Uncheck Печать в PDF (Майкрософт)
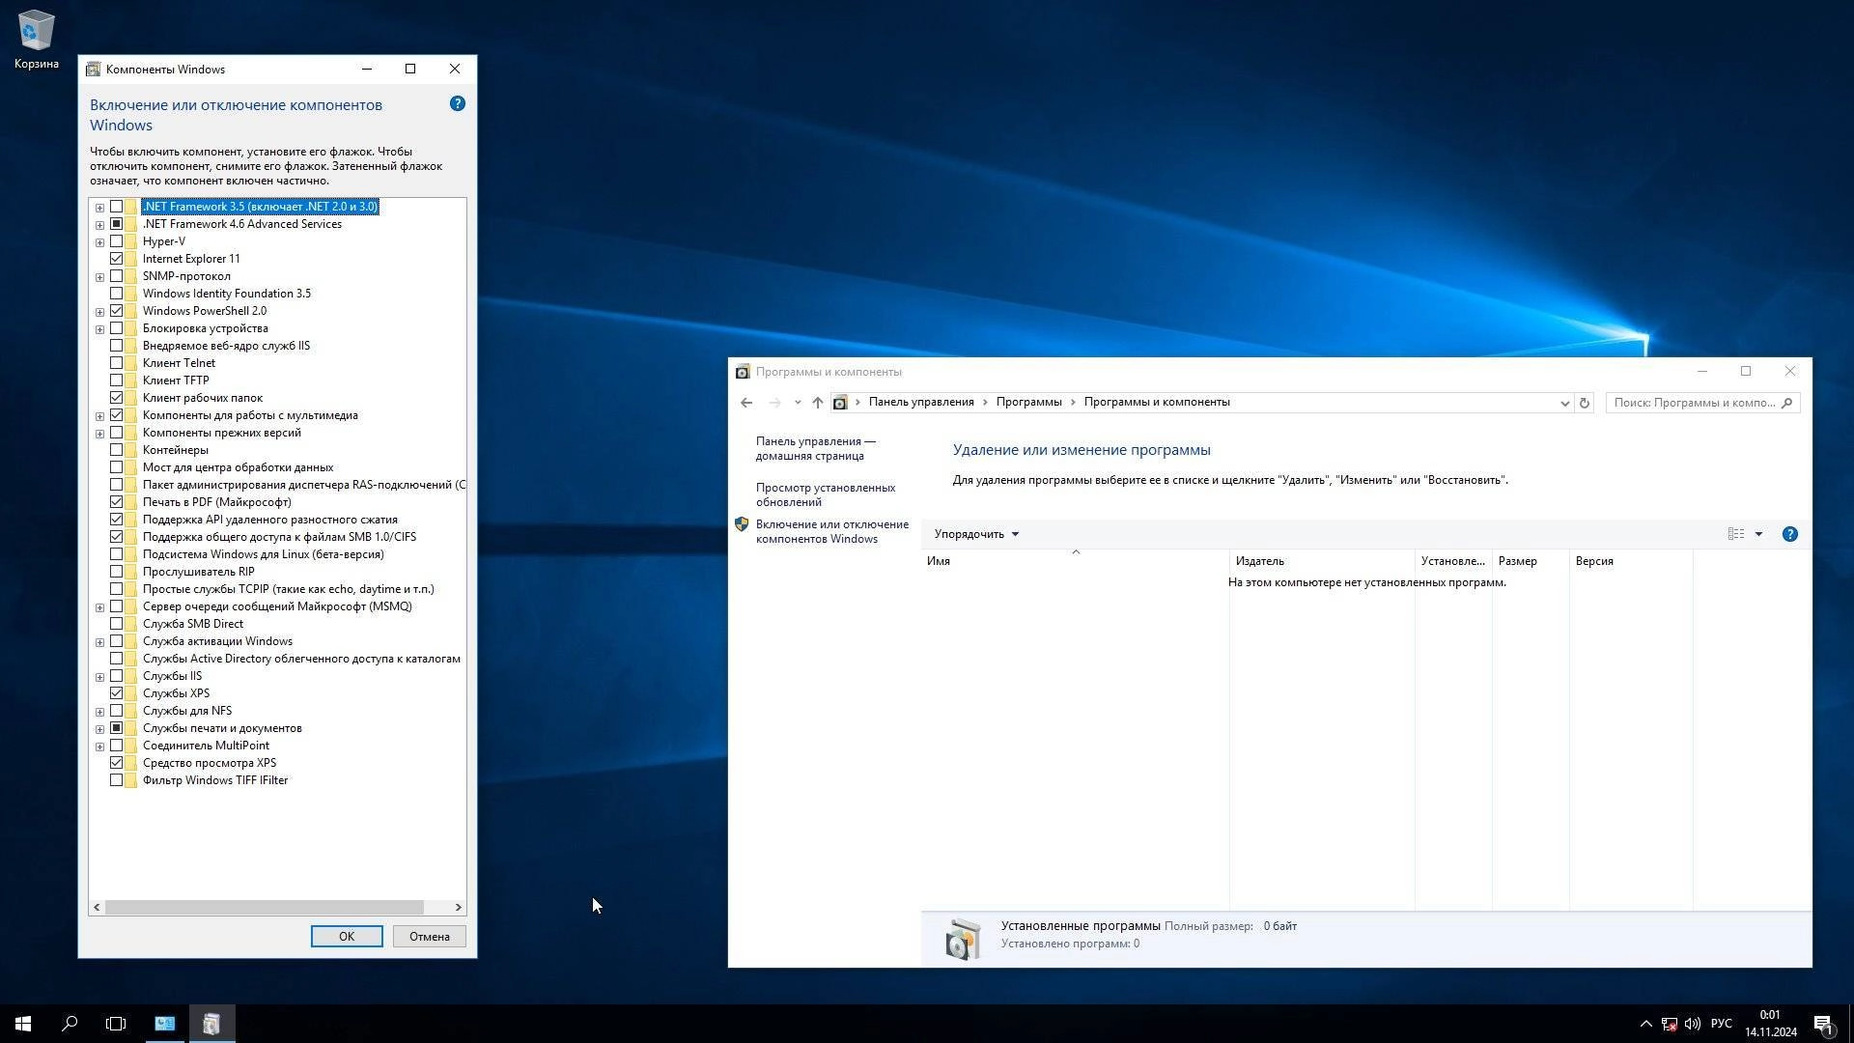1854x1043 pixels. pyautogui.click(x=116, y=502)
